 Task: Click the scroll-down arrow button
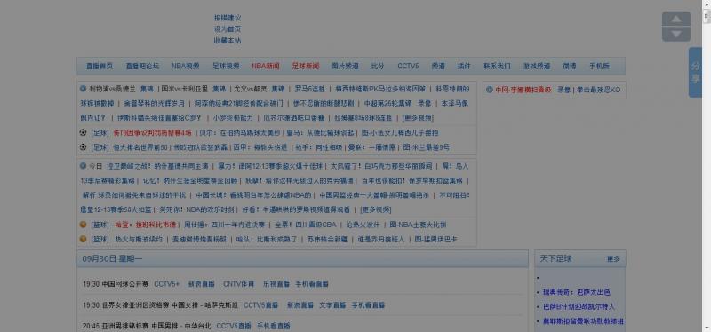(x=676, y=34)
